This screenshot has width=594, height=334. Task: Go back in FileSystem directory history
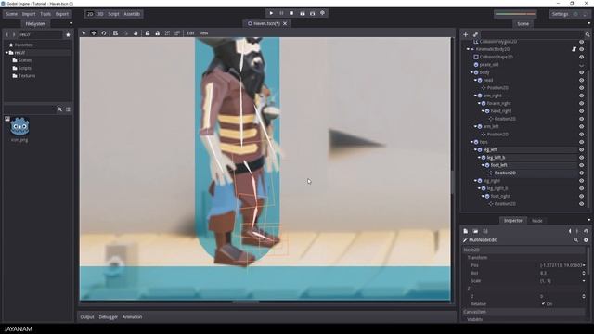tap(6, 35)
